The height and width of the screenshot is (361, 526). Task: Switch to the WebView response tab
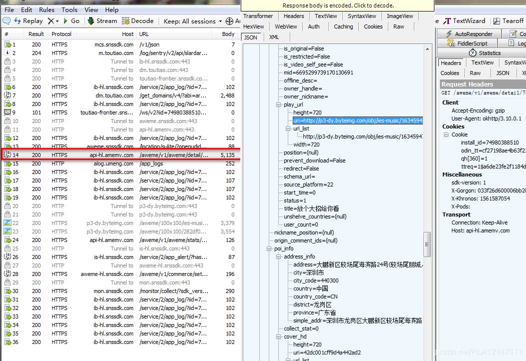pos(286,26)
